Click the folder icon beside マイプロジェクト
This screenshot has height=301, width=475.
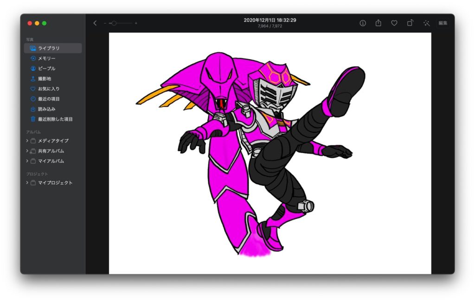(33, 183)
